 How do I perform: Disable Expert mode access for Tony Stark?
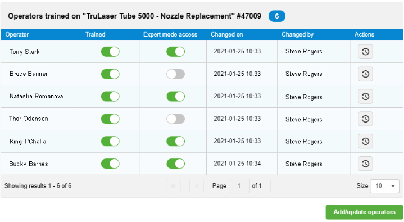coord(176,52)
